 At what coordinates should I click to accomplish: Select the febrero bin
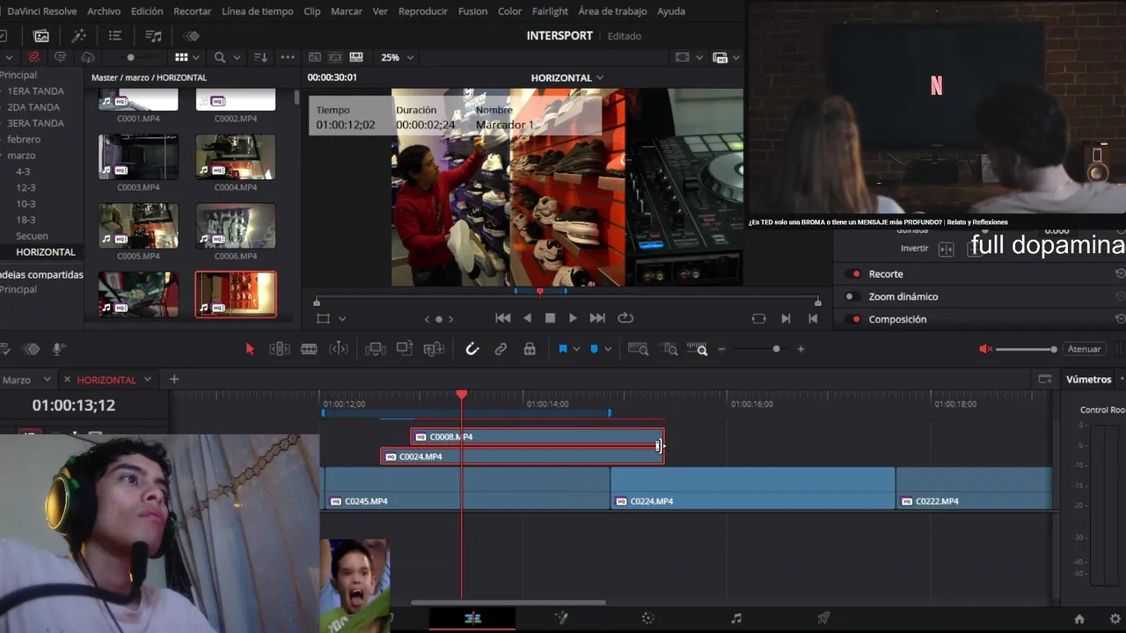click(x=24, y=140)
